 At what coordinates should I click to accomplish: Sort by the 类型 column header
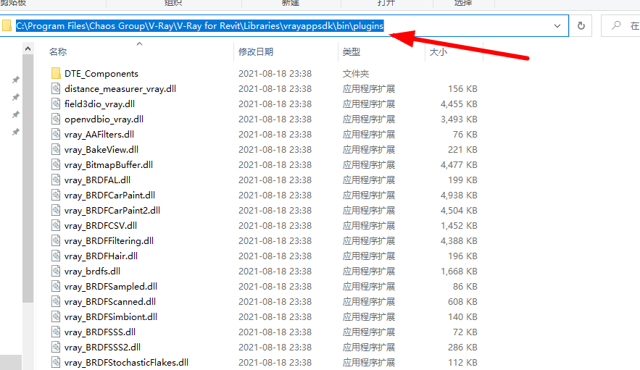(x=352, y=52)
